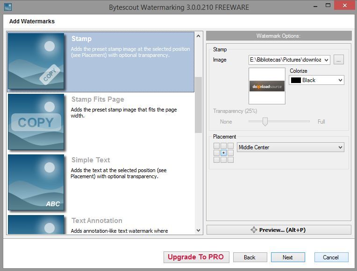This screenshot has height=271, width=357.
Task: Set placement to top left grid cell
Action: coord(216,146)
